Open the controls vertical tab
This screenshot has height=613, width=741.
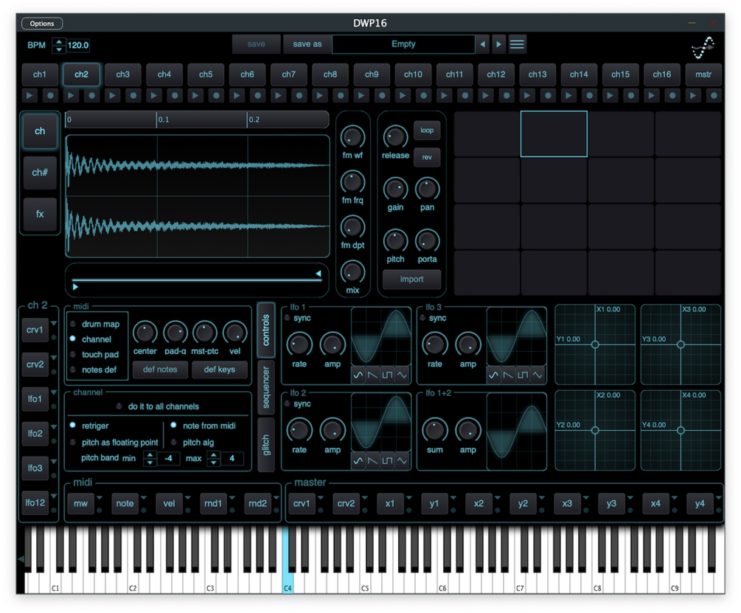[266, 330]
